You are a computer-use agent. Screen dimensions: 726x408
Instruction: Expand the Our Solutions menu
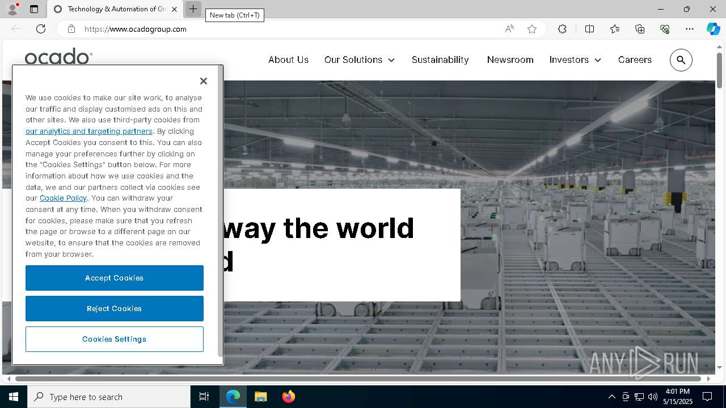pyautogui.click(x=360, y=59)
